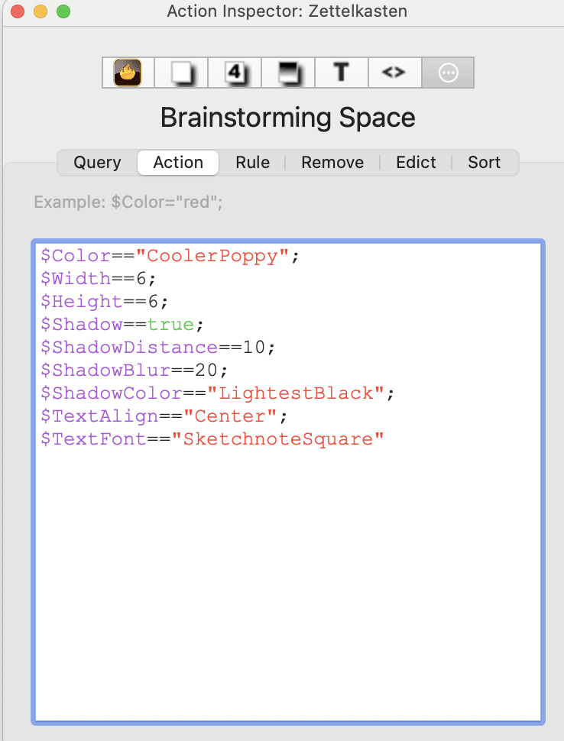The height and width of the screenshot is (741, 564).
Task: Switch to the Document inspector icon
Action: point(181,73)
